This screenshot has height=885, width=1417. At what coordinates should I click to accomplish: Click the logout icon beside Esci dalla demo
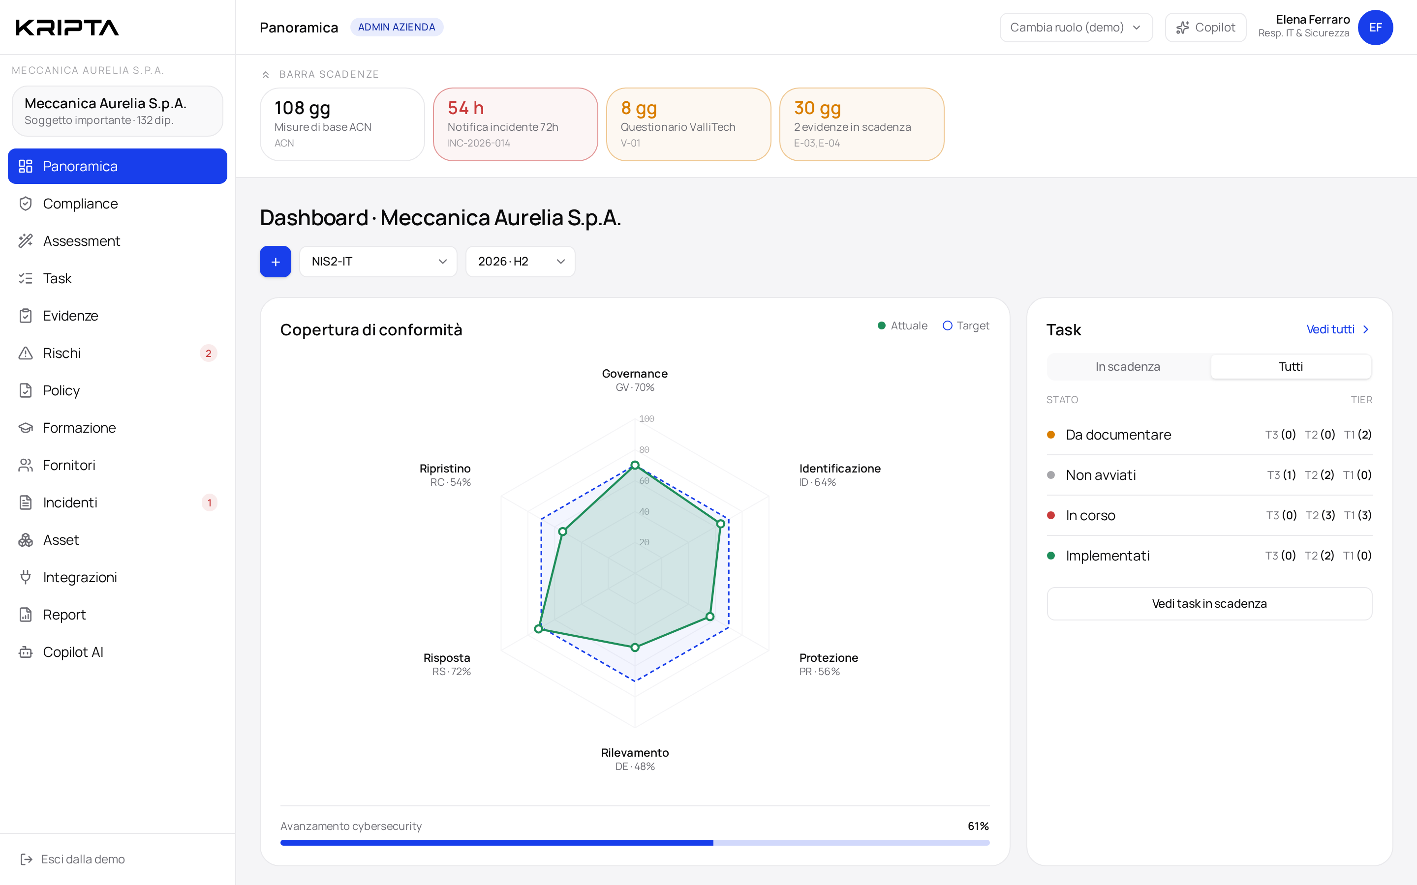coord(27,859)
